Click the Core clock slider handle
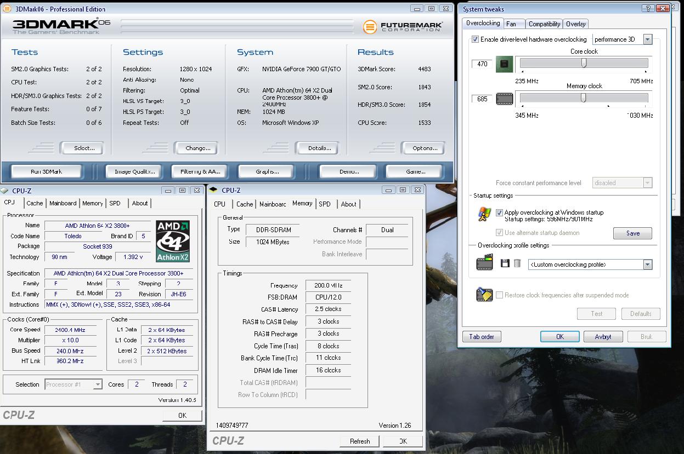The image size is (684, 454). [584, 63]
